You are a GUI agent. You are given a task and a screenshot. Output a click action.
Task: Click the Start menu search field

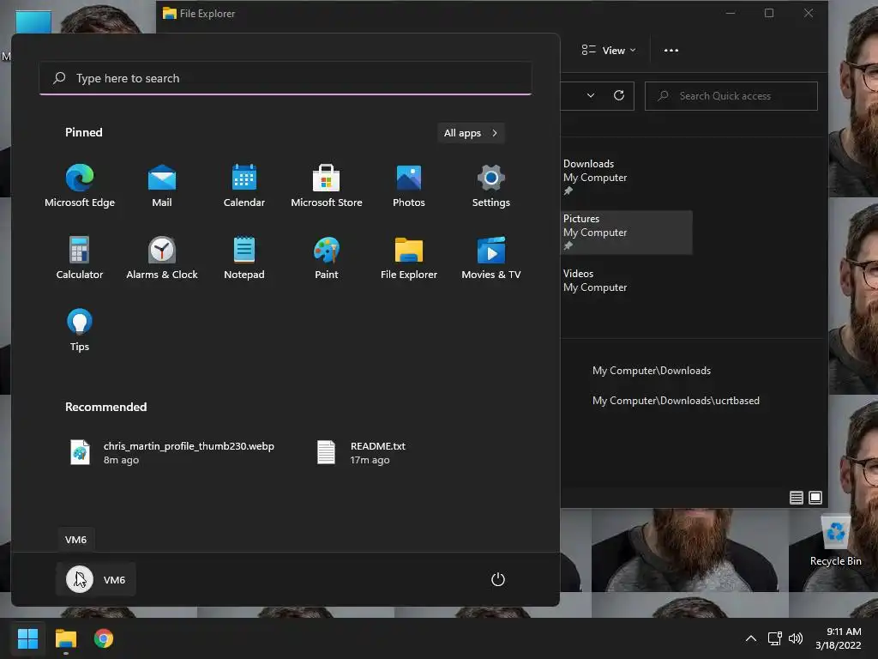pos(285,78)
